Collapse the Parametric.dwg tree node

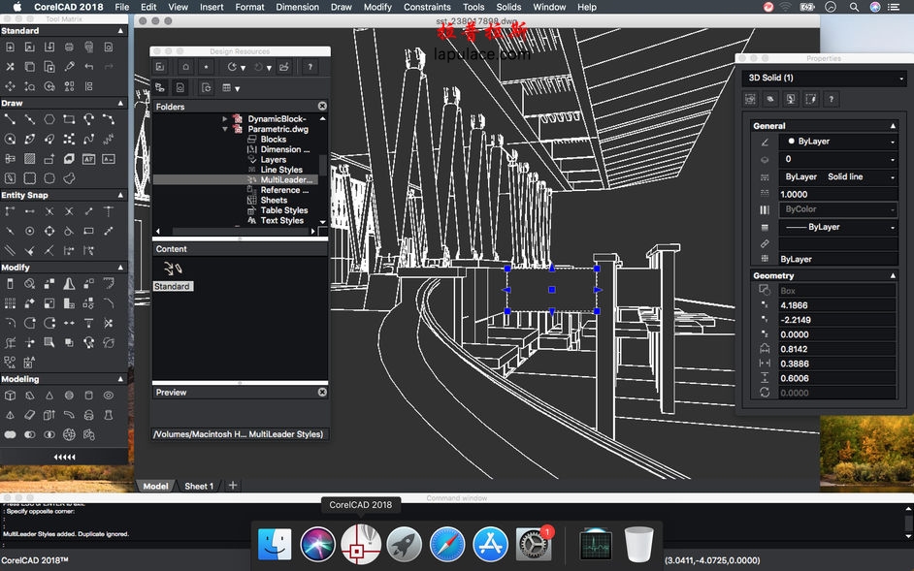coord(225,128)
